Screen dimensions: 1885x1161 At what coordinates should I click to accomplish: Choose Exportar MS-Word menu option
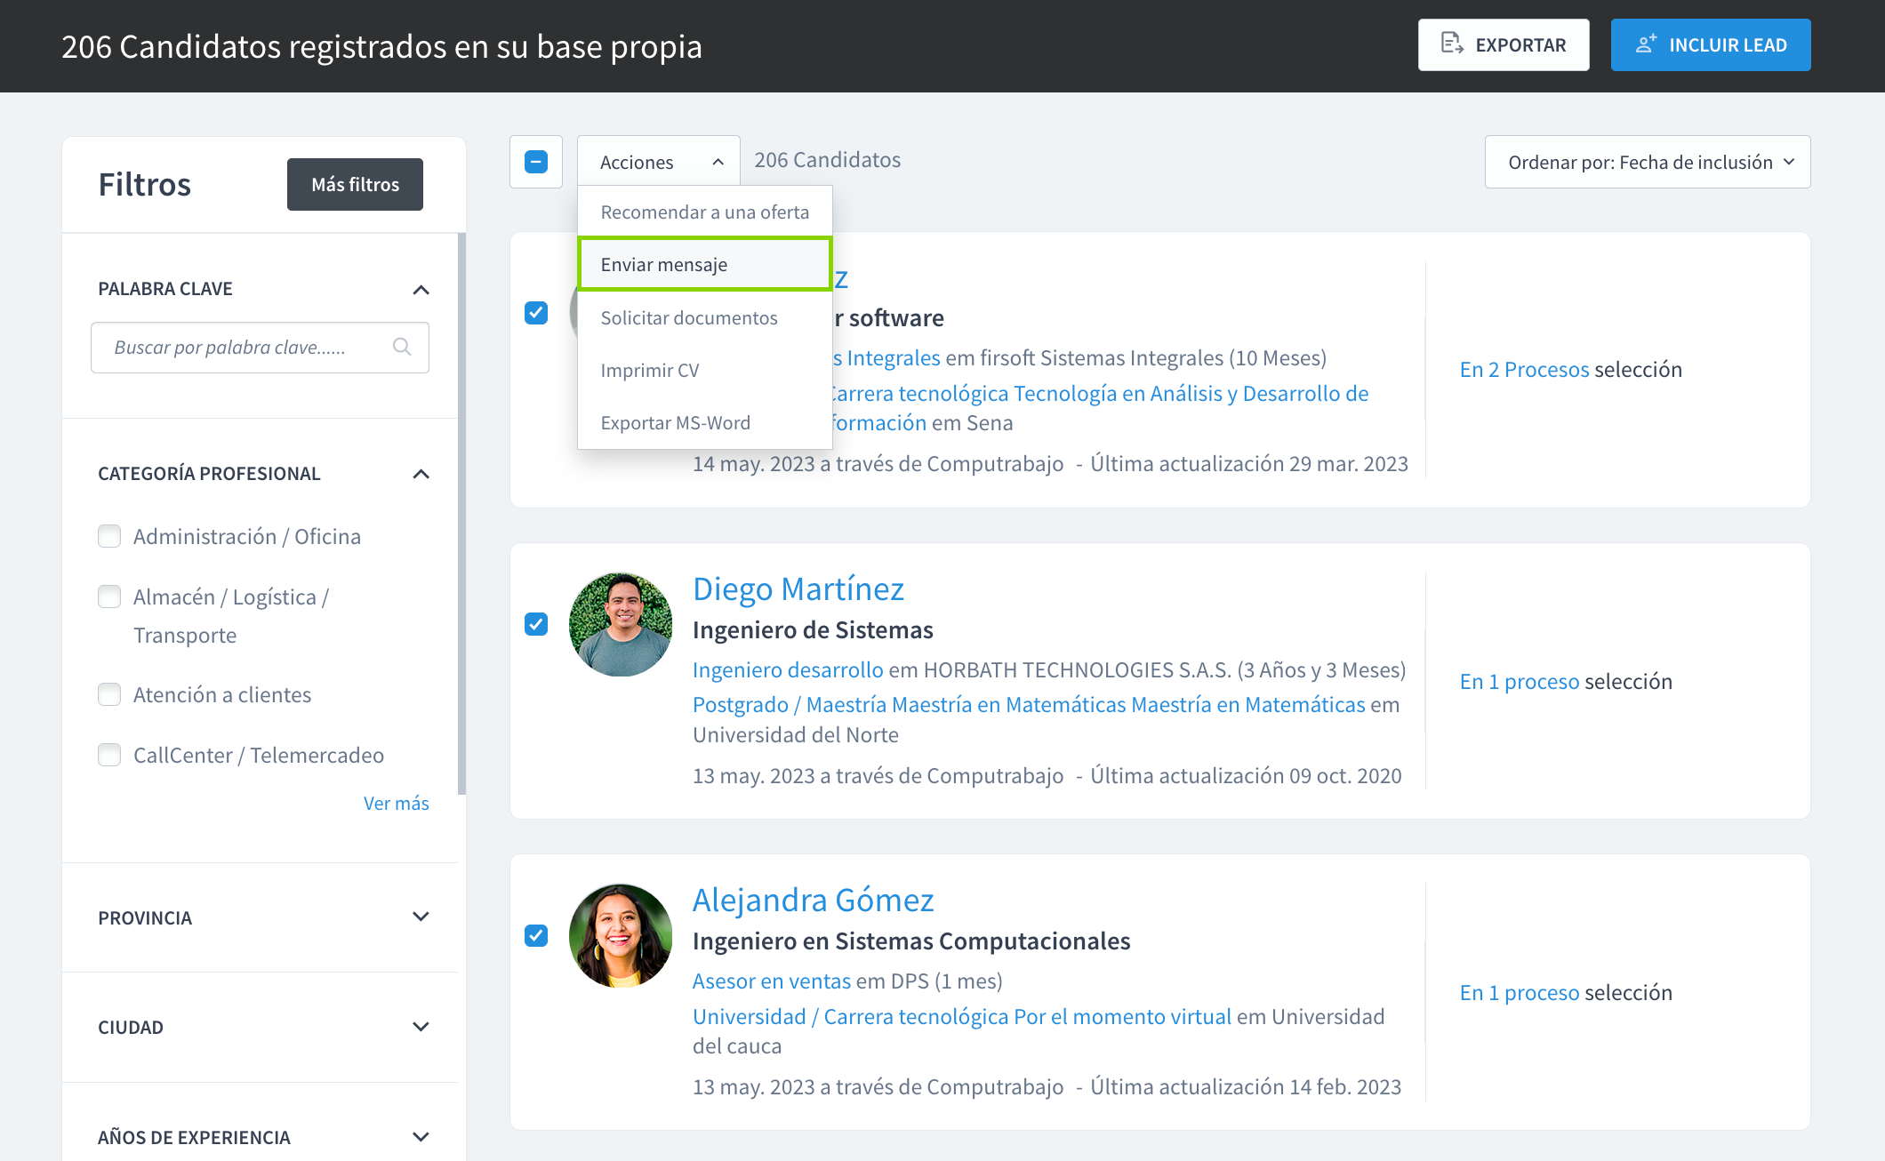675,422
